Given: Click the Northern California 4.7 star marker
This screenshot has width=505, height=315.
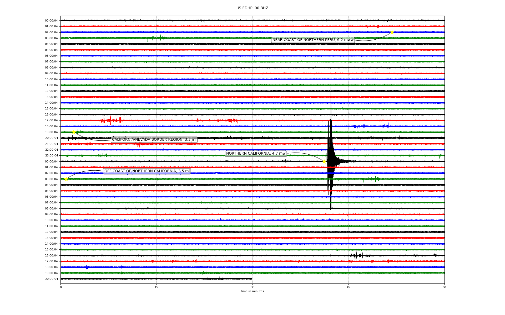Looking at the screenshot, I should (324, 161).
